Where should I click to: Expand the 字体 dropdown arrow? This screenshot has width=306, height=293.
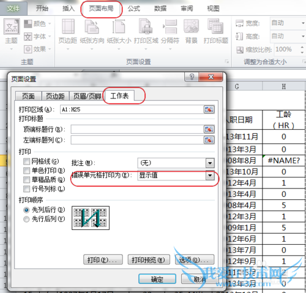click(x=50, y=37)
